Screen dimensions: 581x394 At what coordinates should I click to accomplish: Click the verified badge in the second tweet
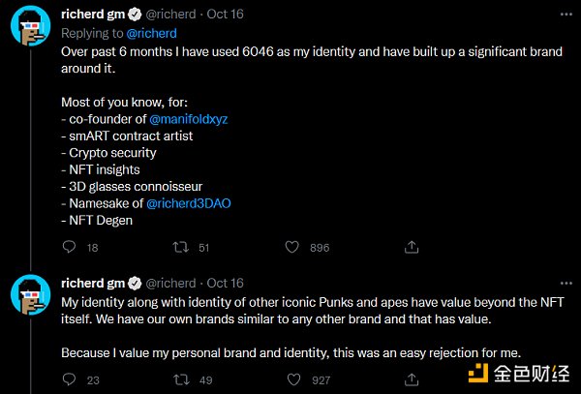coord(135,283)
